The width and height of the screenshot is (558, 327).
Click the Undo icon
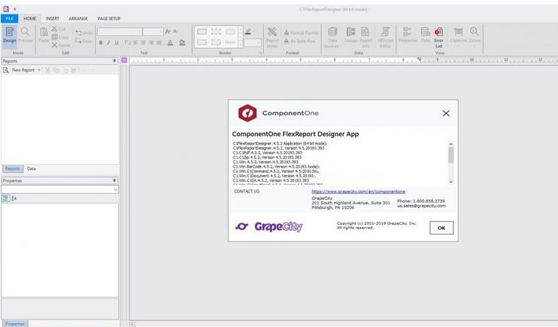78,33
